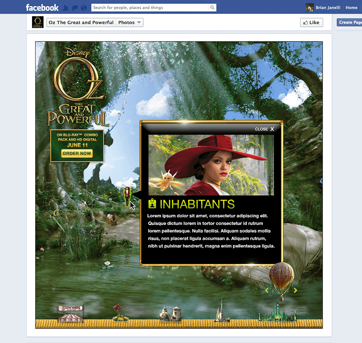
Task: Click the hot air balloon
Action: (281, 281)
